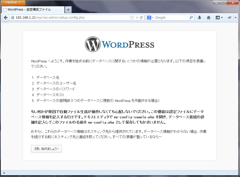Select the WordPress 設定構成ファイル tab
Viewport: 240px width, 177px height.
coord(33,10)
